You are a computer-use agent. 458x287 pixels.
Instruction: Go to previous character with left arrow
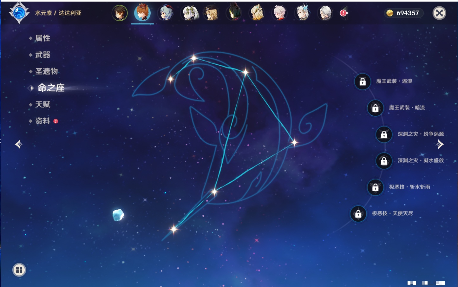coord(18,144)
